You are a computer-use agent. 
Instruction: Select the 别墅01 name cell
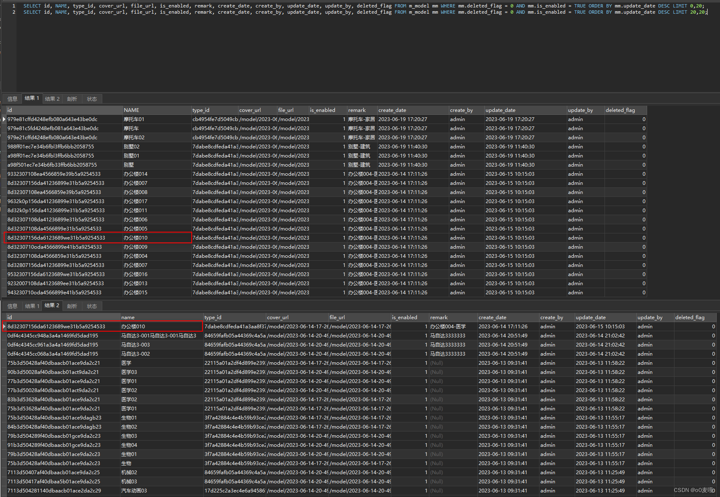coord(157,156)
